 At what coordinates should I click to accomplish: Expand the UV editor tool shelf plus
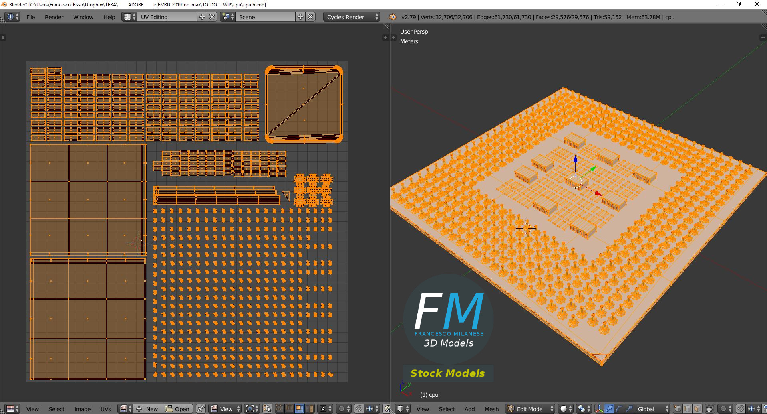(x=3, y=37)
